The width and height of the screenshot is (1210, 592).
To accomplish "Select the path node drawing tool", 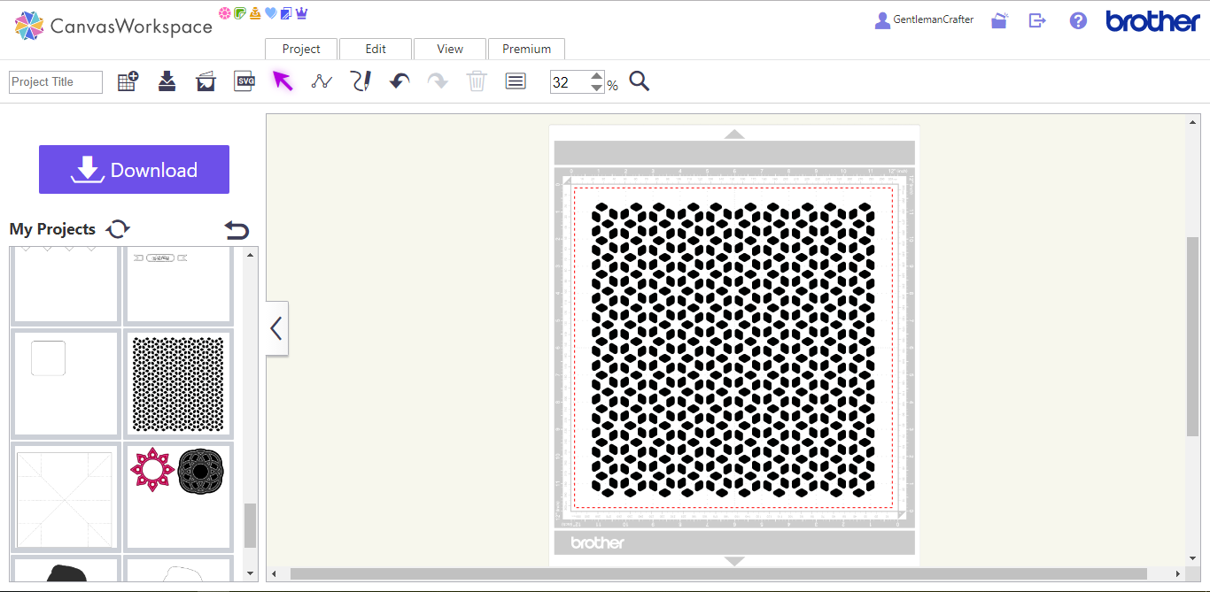I will pyautogui.click(x=322, y=81).
